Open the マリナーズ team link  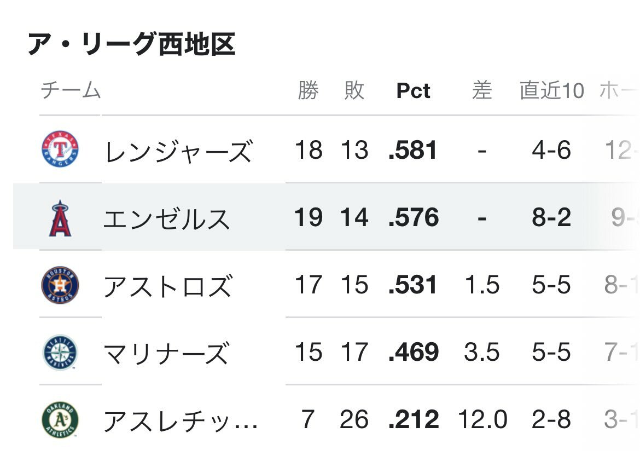click(x=166, y=353)
